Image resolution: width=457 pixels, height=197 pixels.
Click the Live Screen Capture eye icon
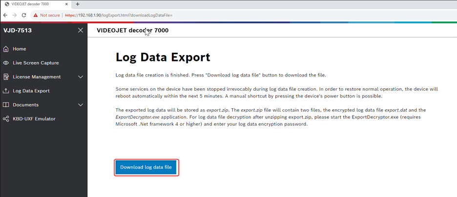coord(5,63)
